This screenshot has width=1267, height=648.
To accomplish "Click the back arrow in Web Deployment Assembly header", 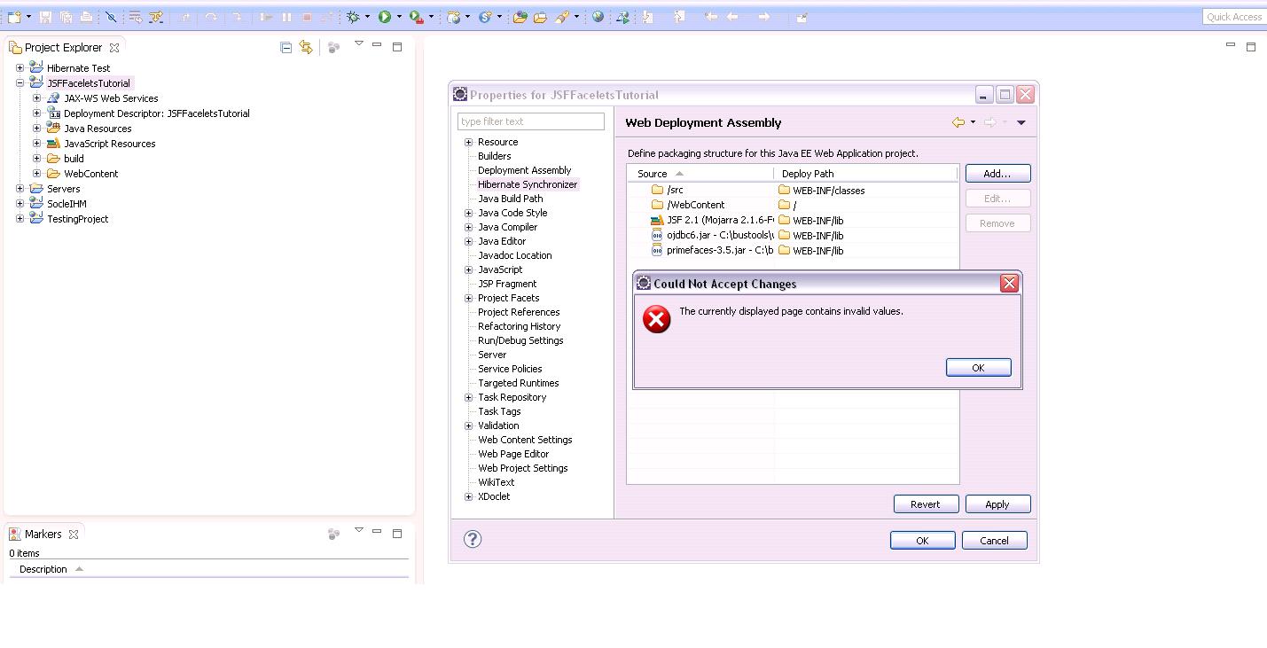I will click(958, 122).
